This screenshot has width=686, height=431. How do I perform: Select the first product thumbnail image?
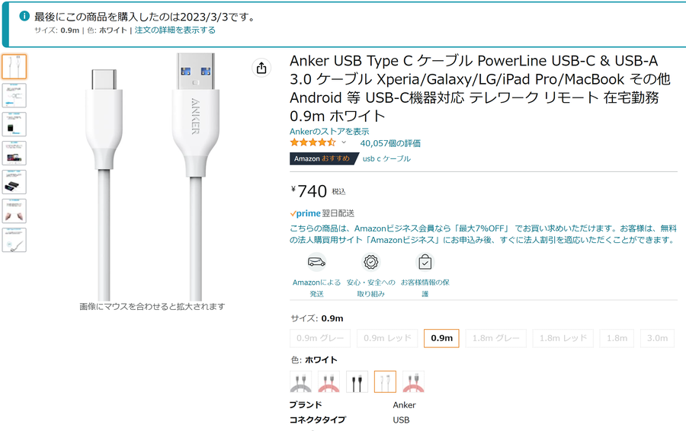(x=14, y=66)
